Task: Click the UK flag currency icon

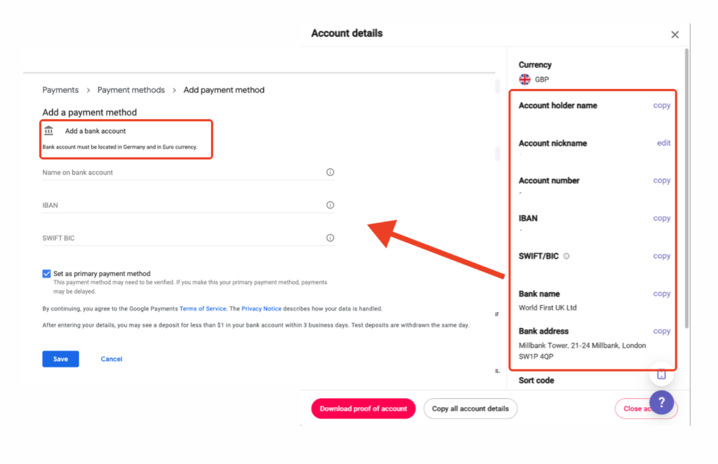Action: 525,80
